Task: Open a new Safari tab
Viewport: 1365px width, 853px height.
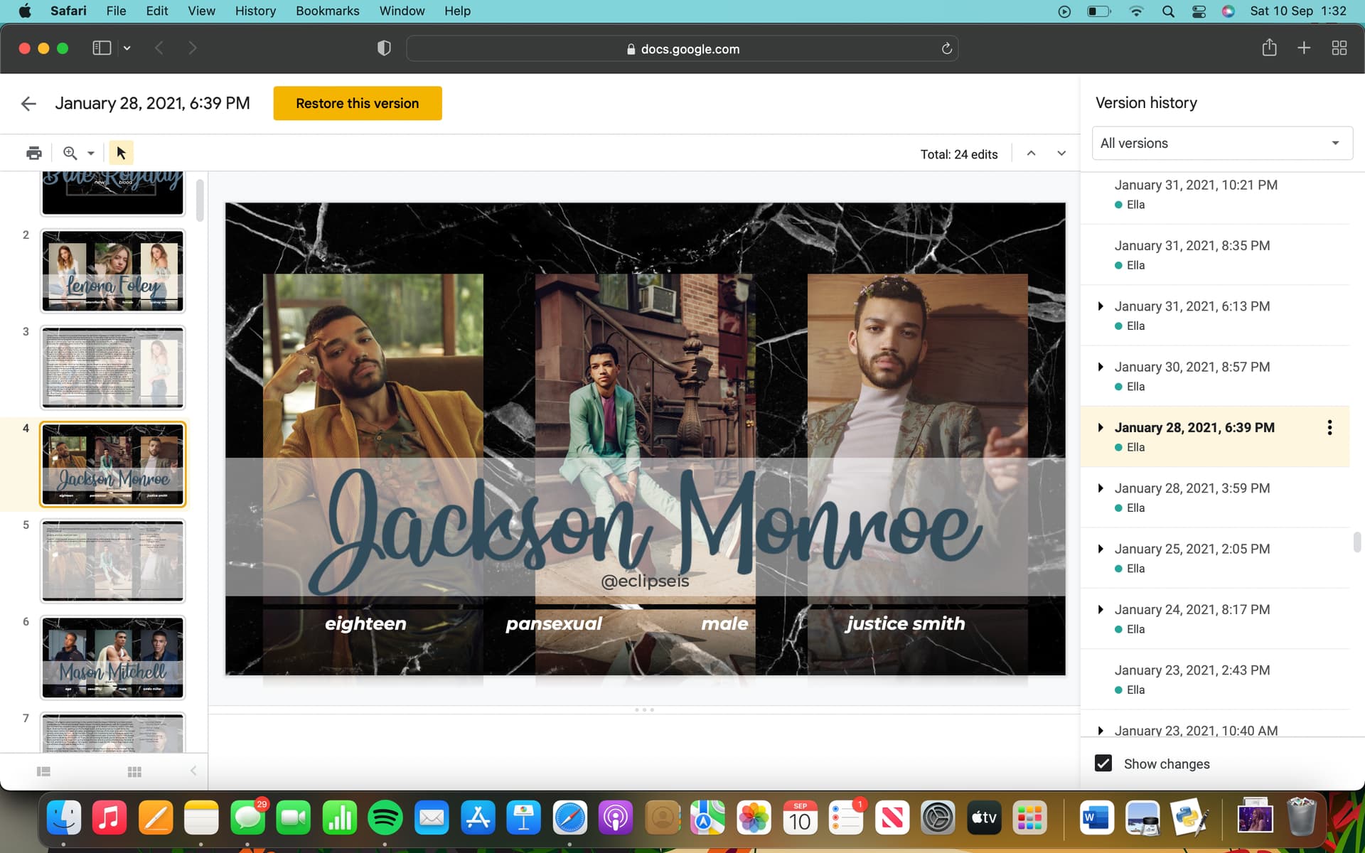Action: click(1304, 48)
